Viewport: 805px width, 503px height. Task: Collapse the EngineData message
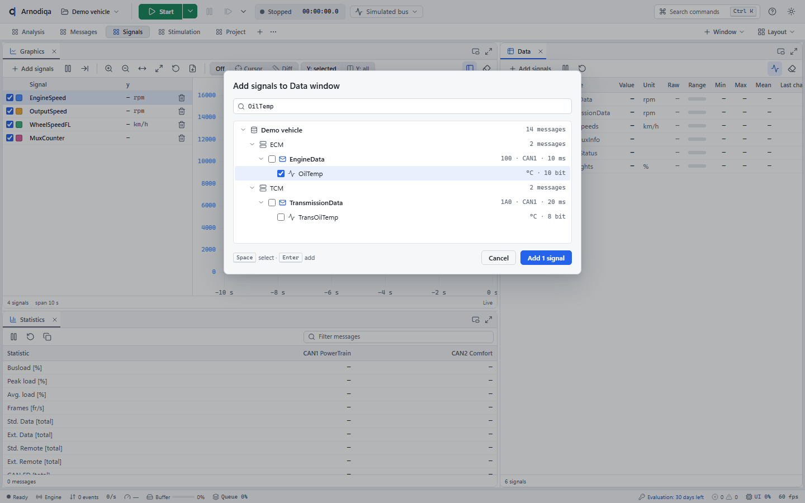tap(261, 159)
